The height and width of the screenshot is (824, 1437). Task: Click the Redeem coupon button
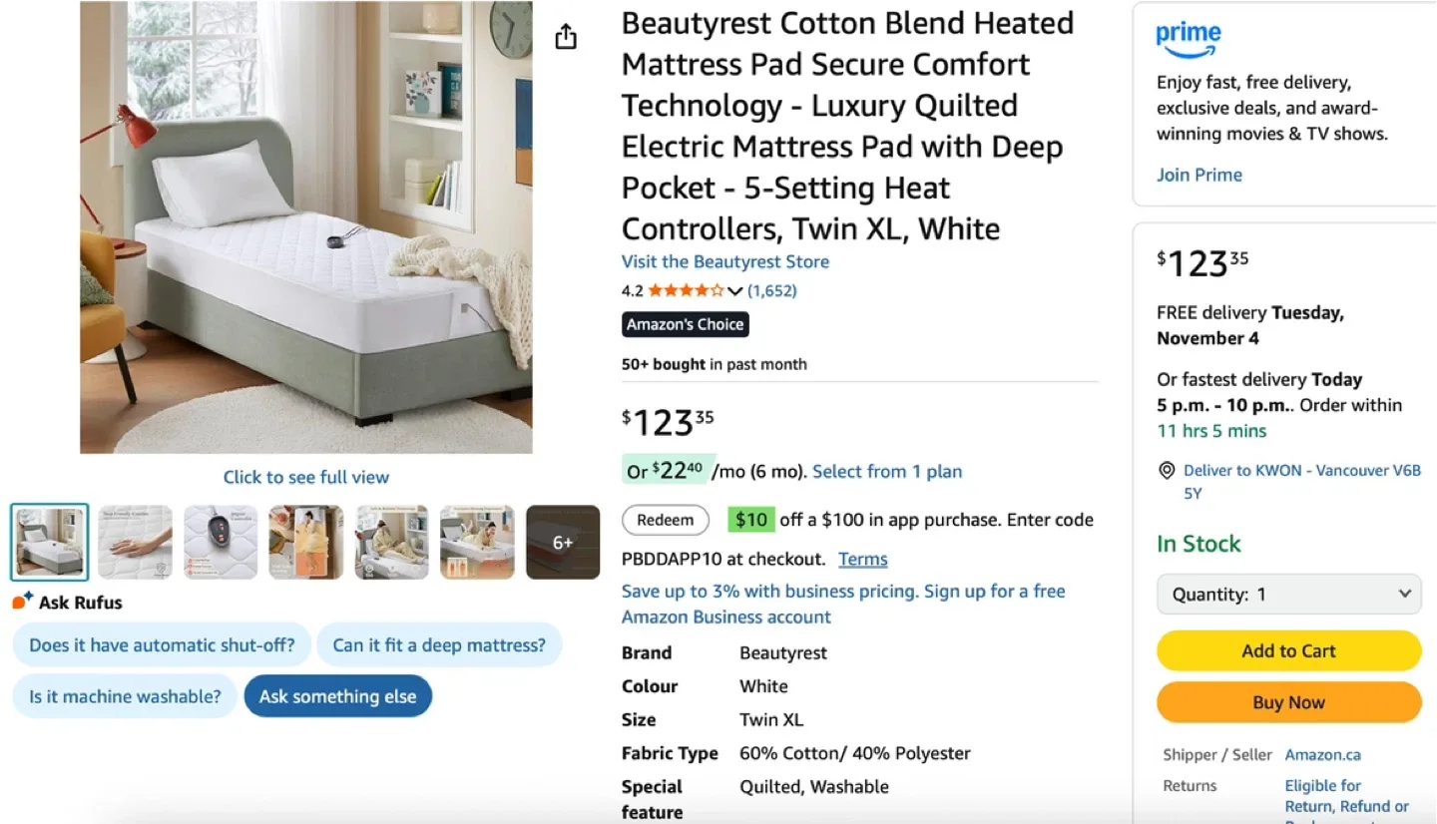point(665,520)
